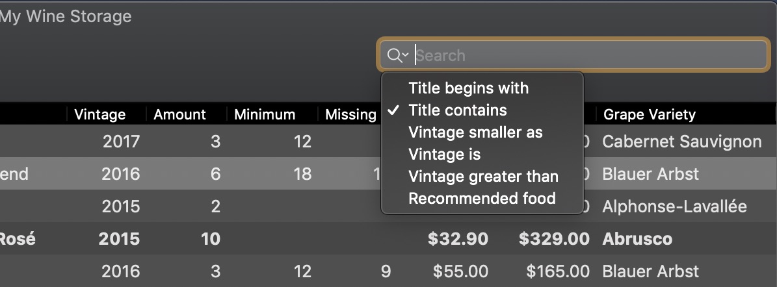The image size is (777, 287).
Task: Choose 'Recommended food' search option
Action: [x=482, y=199]
